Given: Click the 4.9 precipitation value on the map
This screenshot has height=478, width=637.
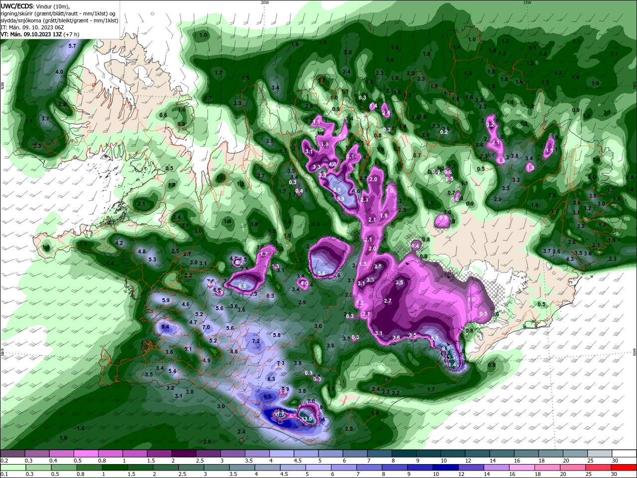Looking at the screenshot, I should point(207,360).
